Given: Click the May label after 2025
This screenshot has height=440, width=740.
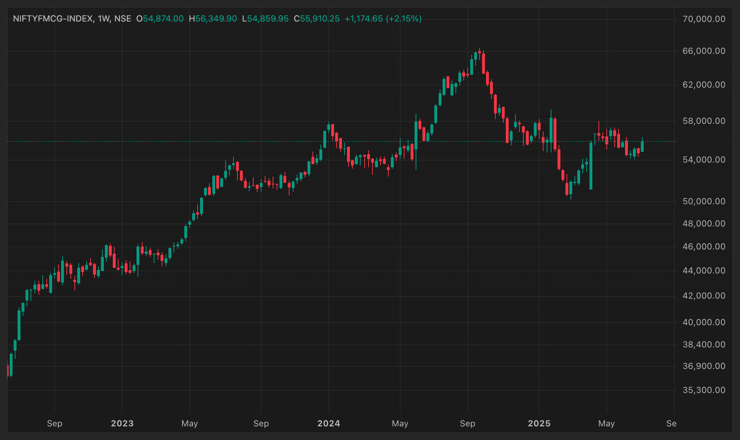Looking at the screenshot, I should pos(607,423).
